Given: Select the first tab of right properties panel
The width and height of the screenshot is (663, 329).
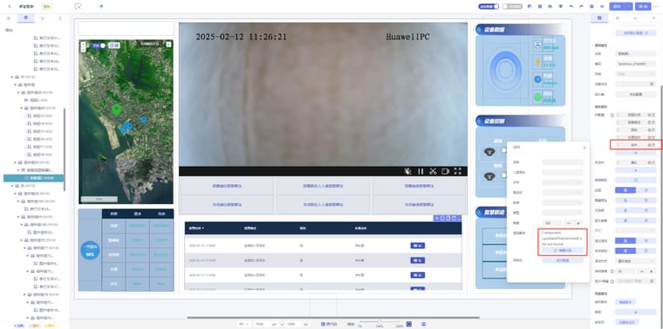Looking at the screenshot, I should pyautogui.click(x=599, y=17).
